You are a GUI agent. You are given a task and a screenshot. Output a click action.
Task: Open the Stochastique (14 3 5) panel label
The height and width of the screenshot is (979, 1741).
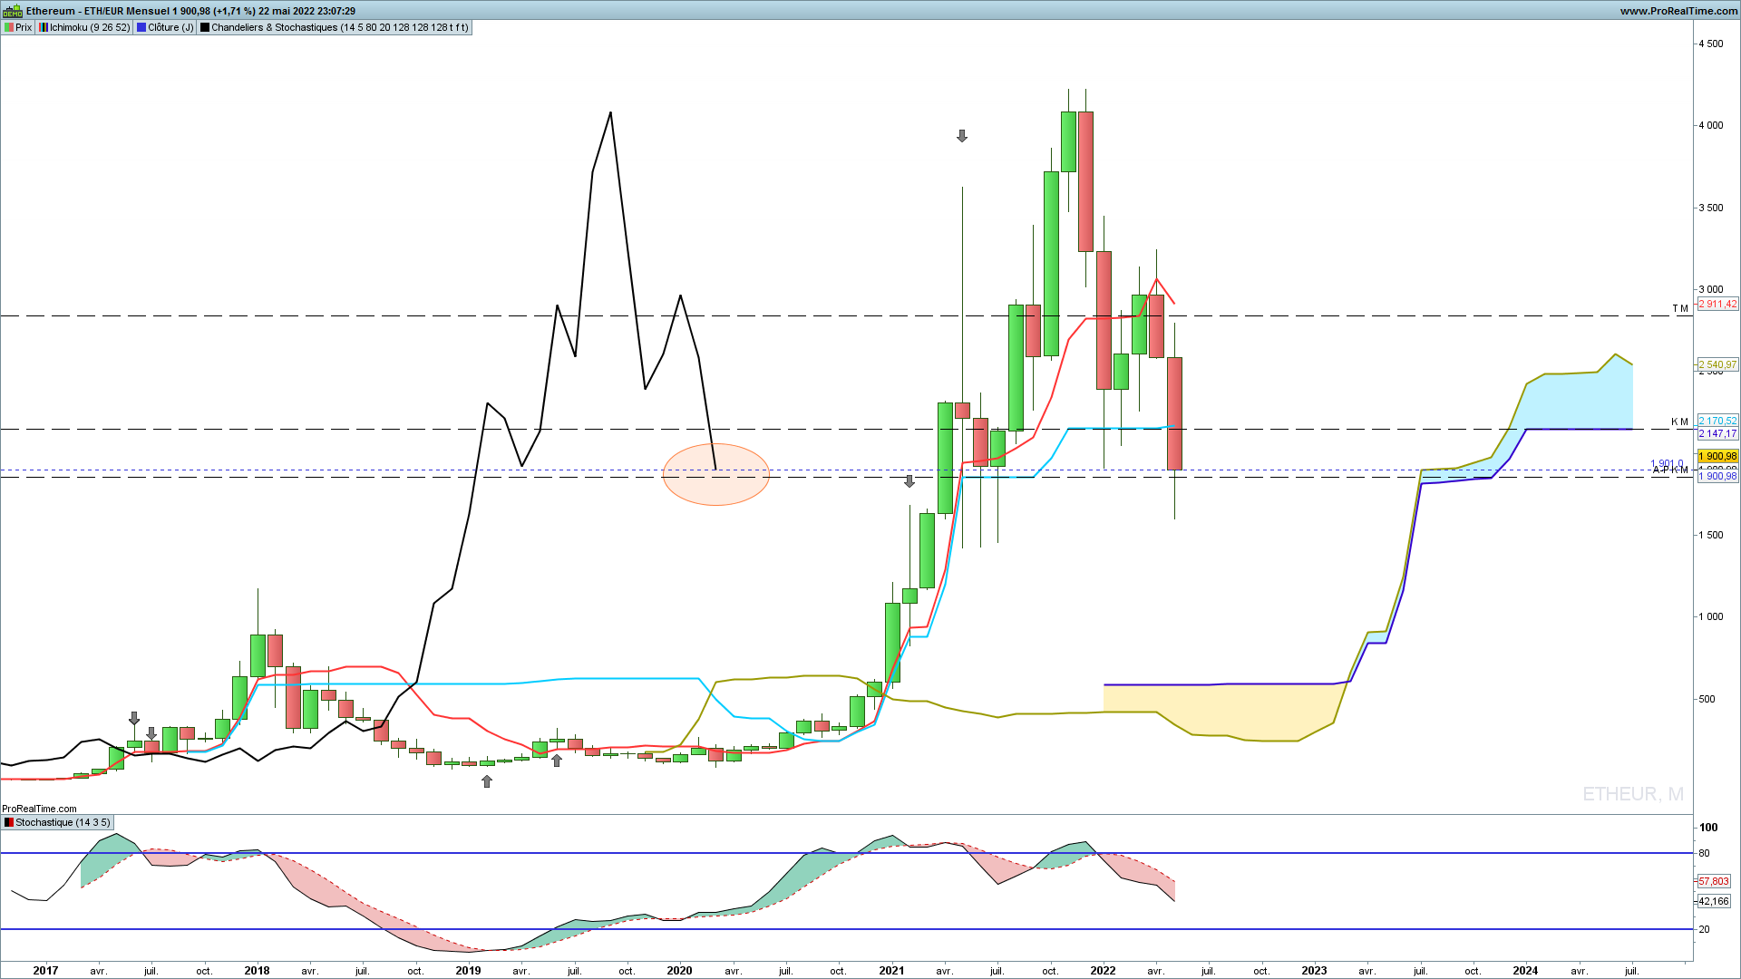coord(57,822)
